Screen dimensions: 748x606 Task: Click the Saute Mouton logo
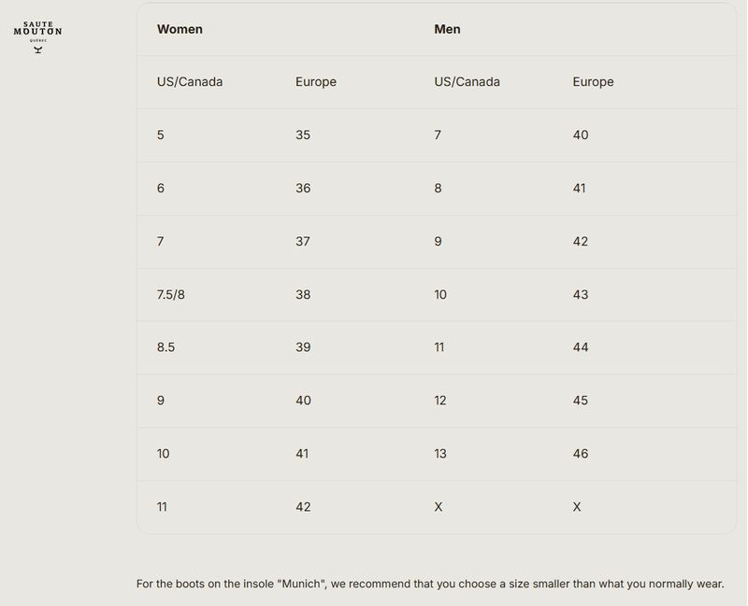coord(37,36)
